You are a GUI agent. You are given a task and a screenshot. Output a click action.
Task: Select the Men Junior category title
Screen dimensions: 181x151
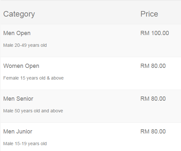[18, 132]
